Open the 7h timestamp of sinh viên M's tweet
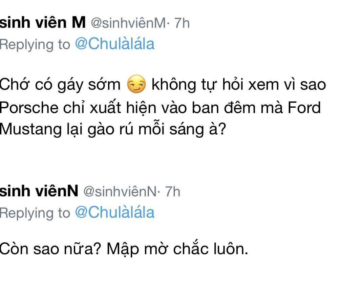 tap(182, 23)
